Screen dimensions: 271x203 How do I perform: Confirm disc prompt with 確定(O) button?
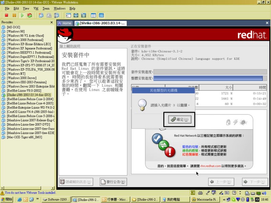pyautogui.click(x=180, y=119)
